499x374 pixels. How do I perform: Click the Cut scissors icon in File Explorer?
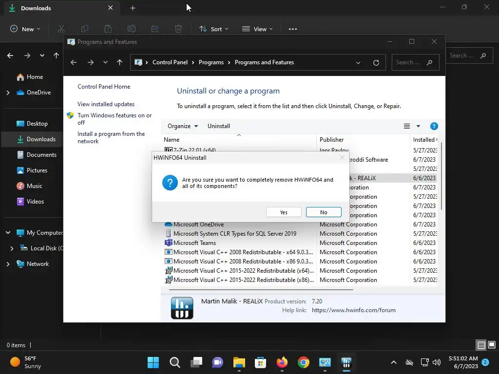tap(61, 29)
